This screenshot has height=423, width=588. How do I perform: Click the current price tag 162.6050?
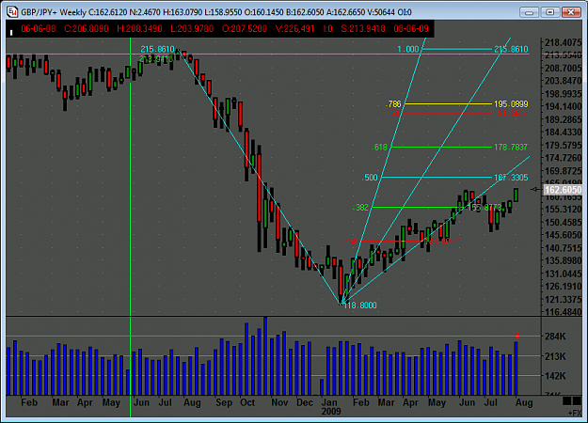pyautogui.click(x=563, y=190)
